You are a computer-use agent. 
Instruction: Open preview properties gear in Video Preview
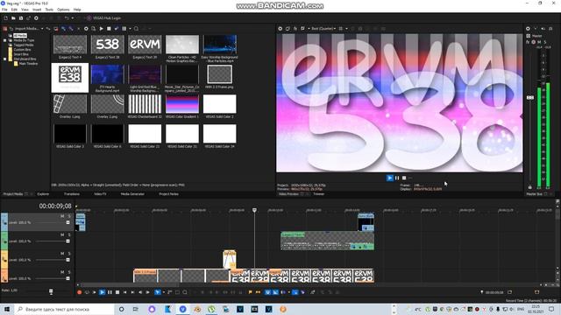(280, 29)
